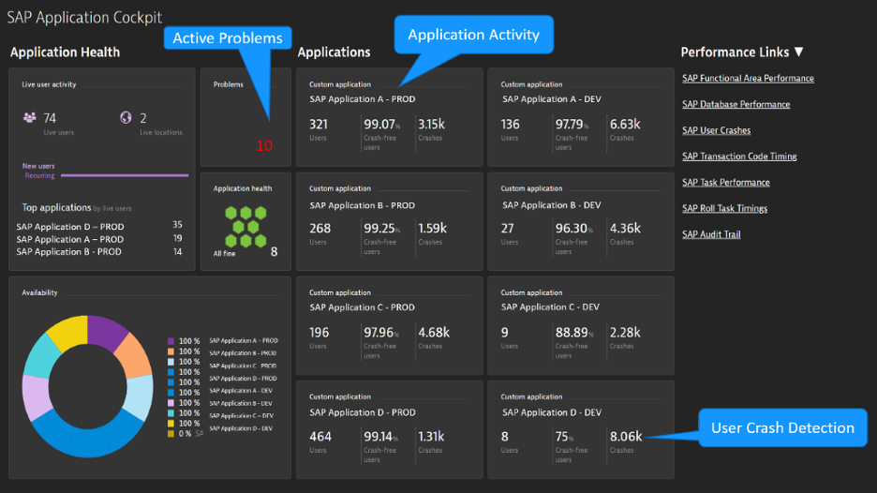Click the recurring users purple bar
The height and width of the screenshot is (493, 877).
[125, 175]
